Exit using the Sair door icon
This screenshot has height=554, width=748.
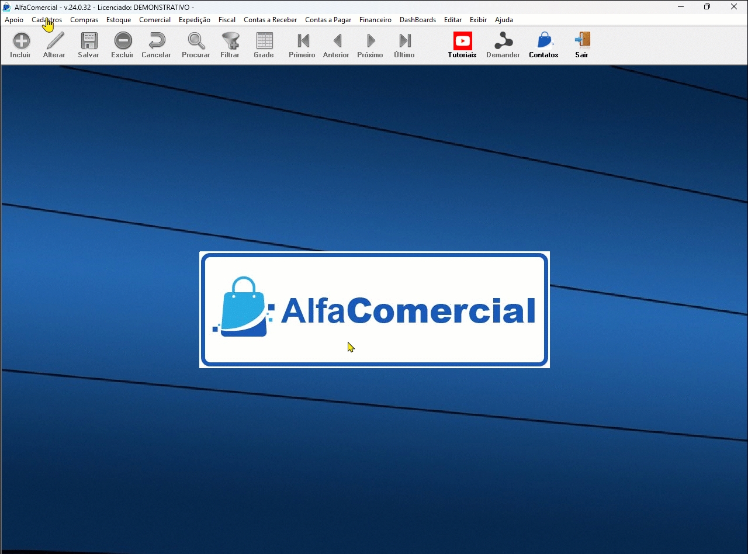[x=582, y=41]
